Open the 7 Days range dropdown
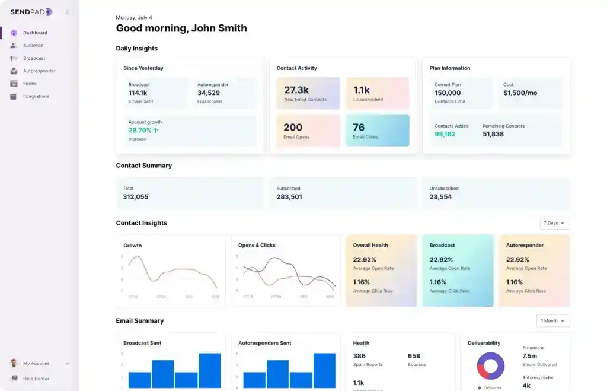This screenshot has height=391, width=607. (x=555, y=223)
